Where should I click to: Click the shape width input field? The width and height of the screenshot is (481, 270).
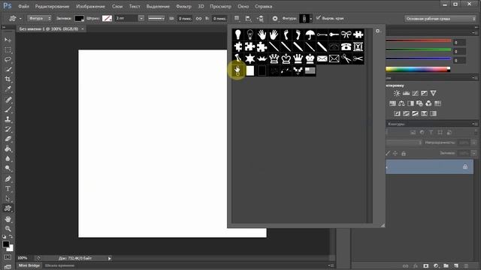[185, 19]
